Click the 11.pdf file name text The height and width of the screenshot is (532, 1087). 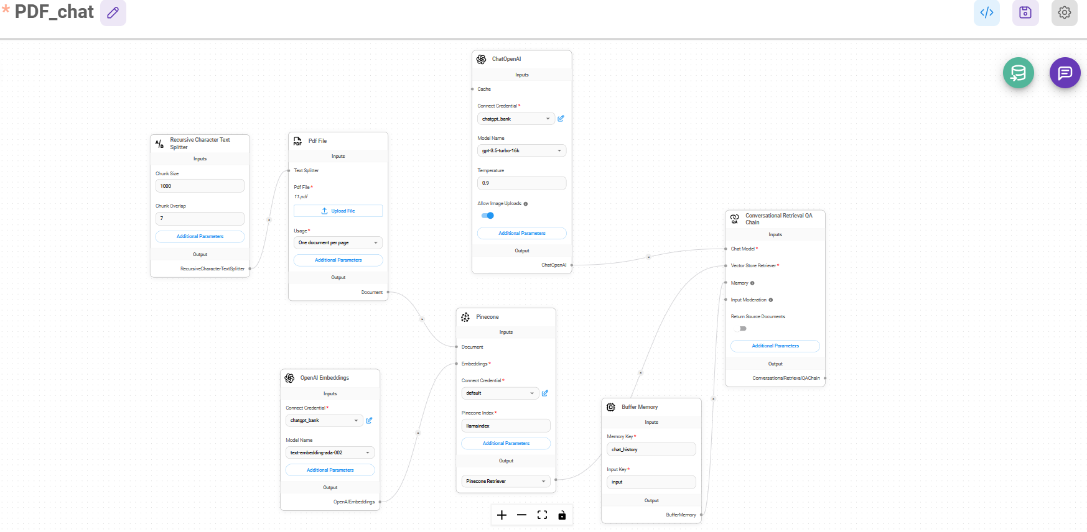tap(301, 196)
